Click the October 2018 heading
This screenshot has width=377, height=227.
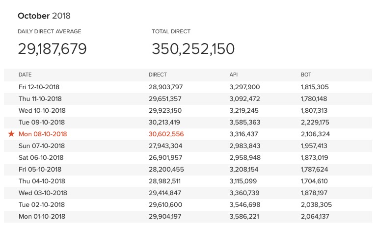pyautogui.click(x=44, y=16)
